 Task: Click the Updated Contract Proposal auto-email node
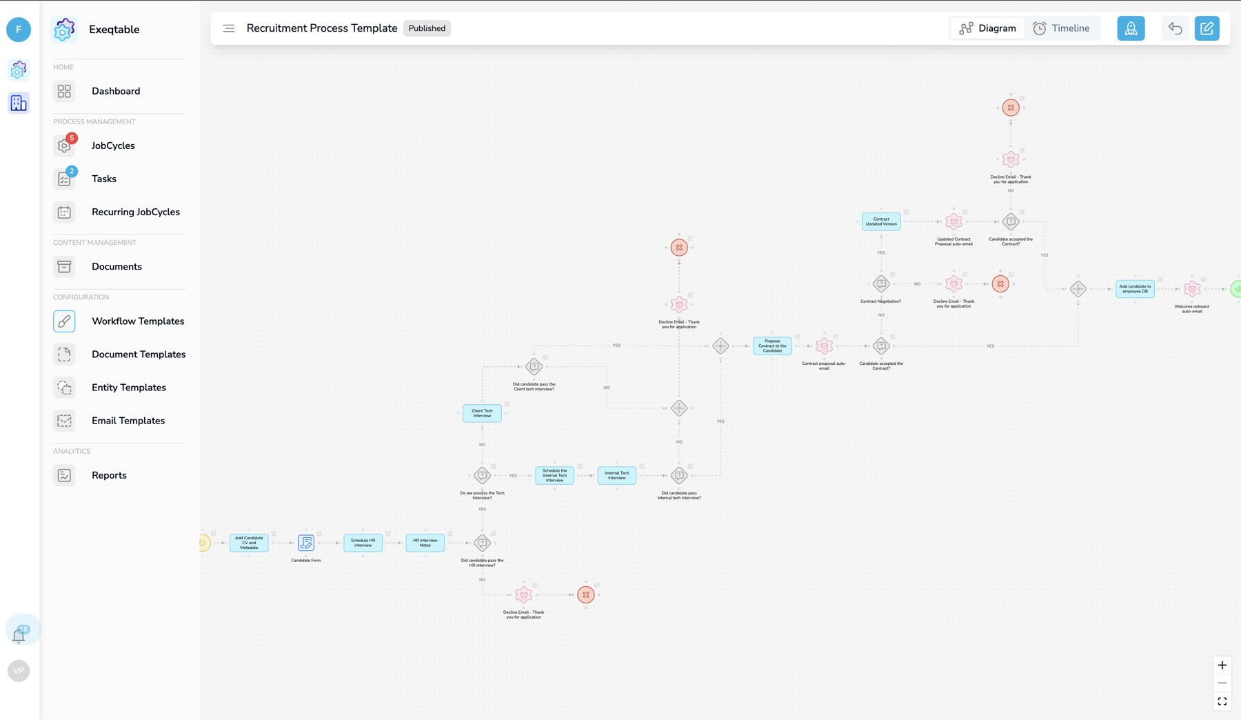click(x=954, y=221)
